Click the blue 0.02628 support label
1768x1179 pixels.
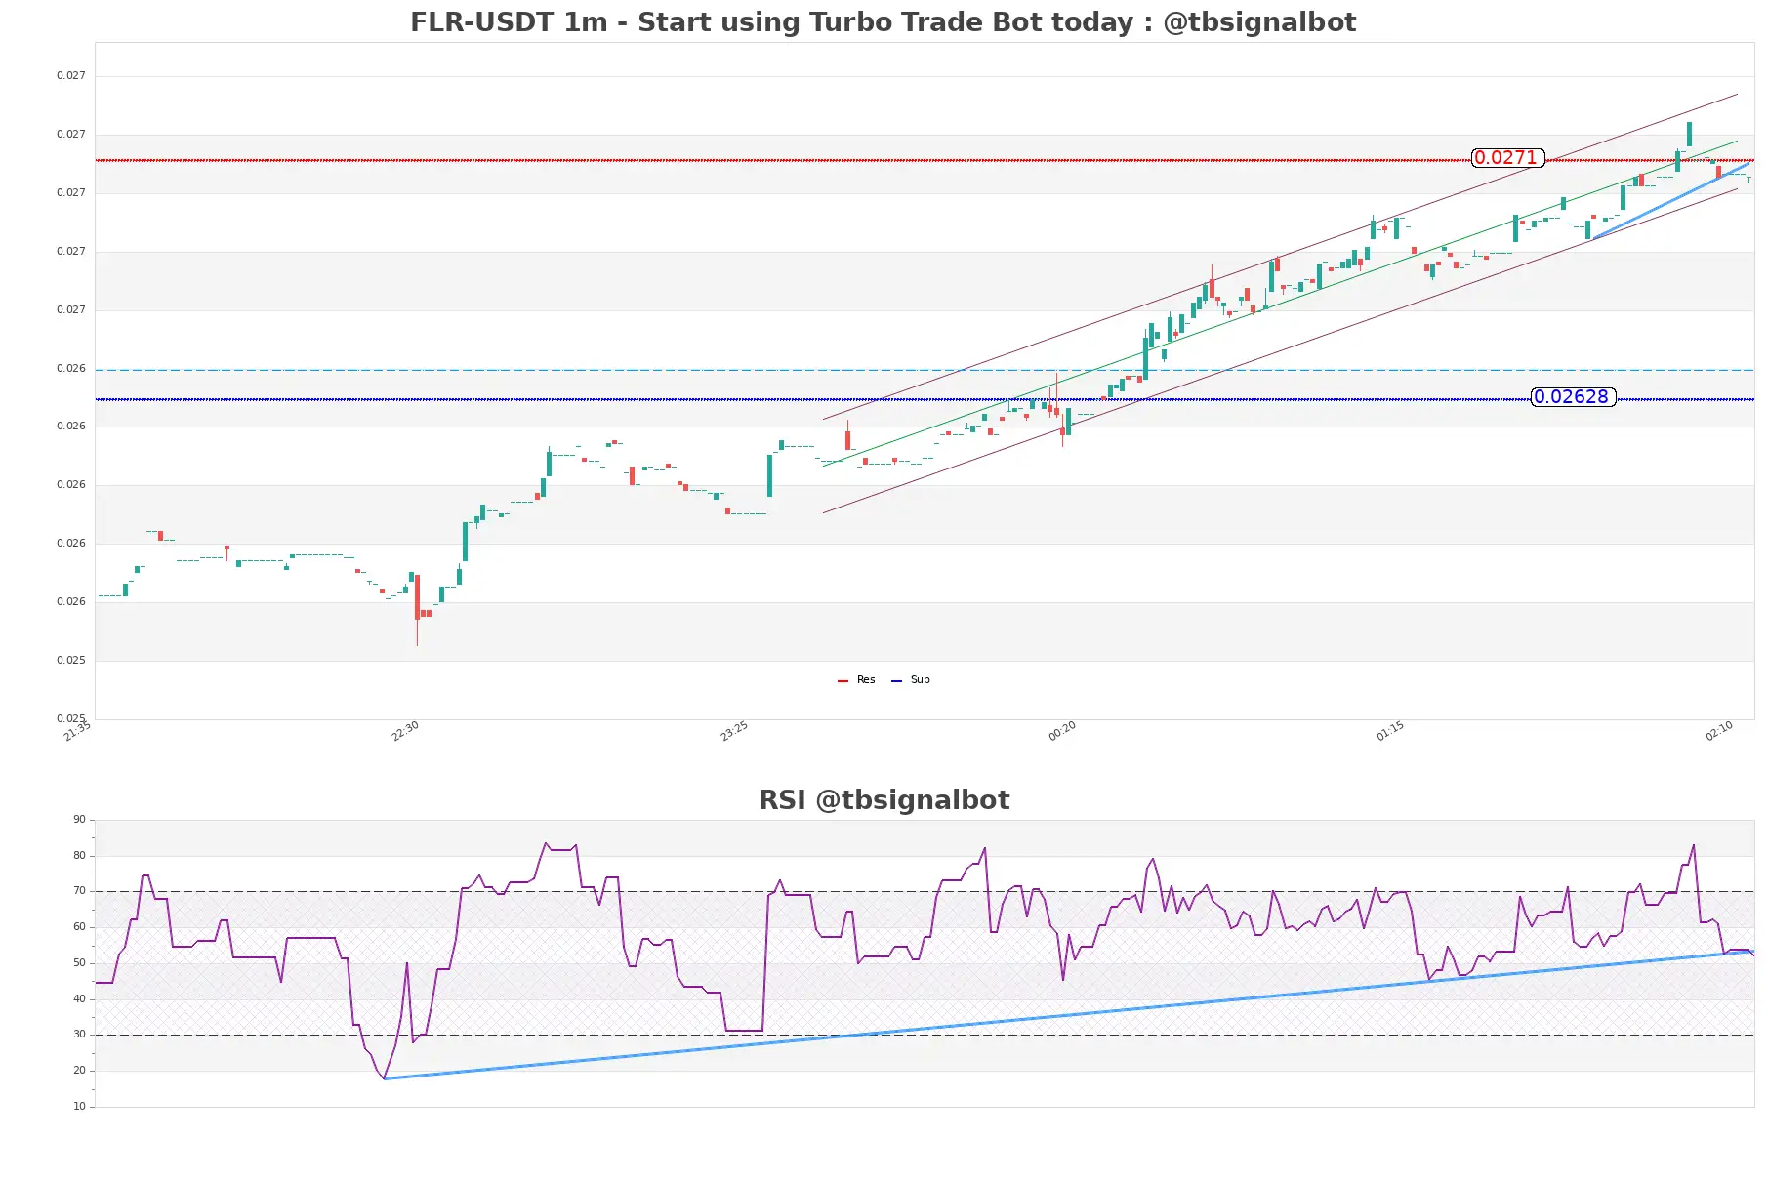tap(1573, 397)
